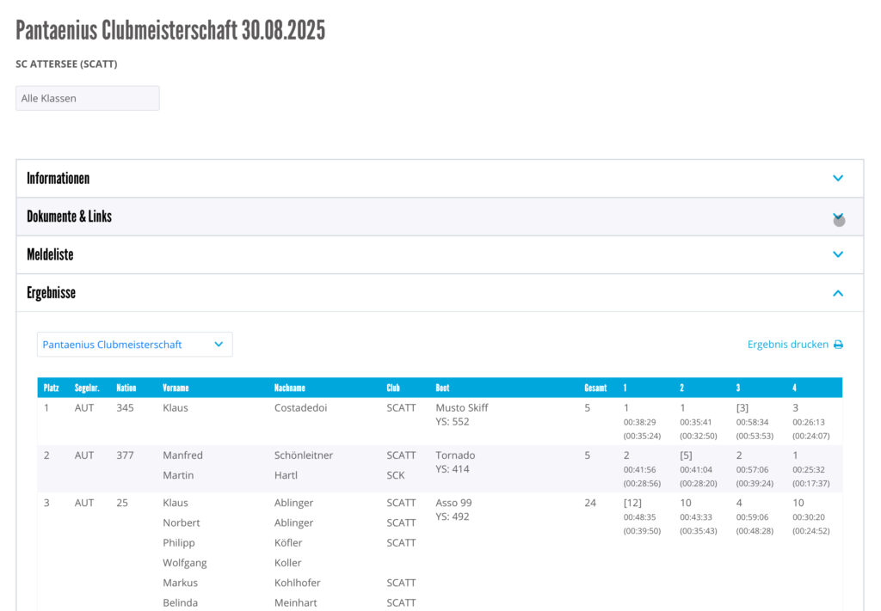Click the time 00:25:32
This screenshot has height=611, width=881.
tap(809, 469)
